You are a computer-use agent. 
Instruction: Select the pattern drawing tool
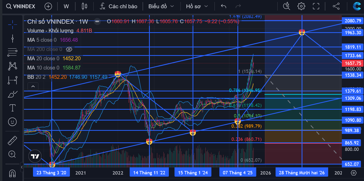coord(12,66)
